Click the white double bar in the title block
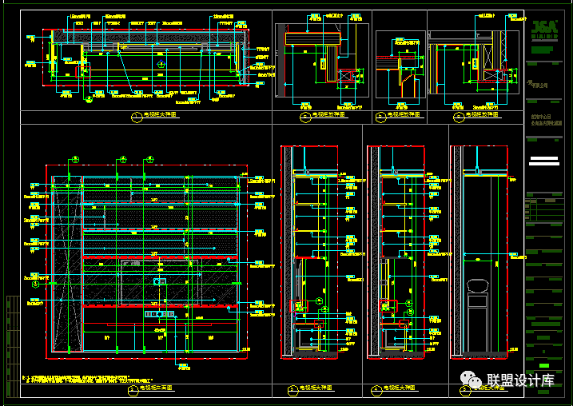The width and height of the screenshot is (573, 406). [x=544, y=161]
